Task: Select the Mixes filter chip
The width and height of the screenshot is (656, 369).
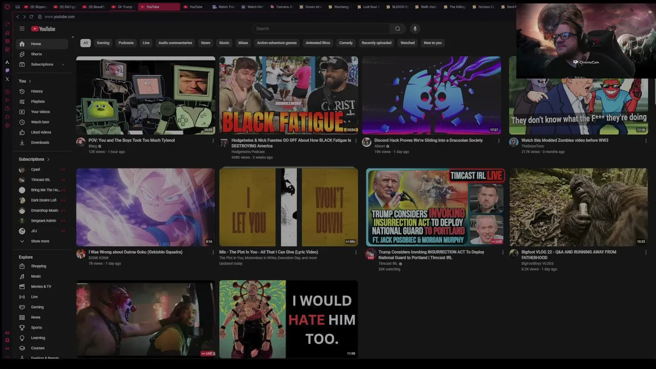Action: click(x=243, y=43)
